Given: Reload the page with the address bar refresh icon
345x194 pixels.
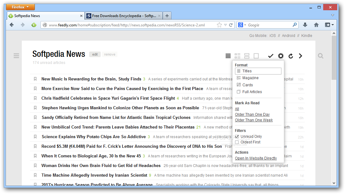Looking at the screenshot, I should coord(231,25).
